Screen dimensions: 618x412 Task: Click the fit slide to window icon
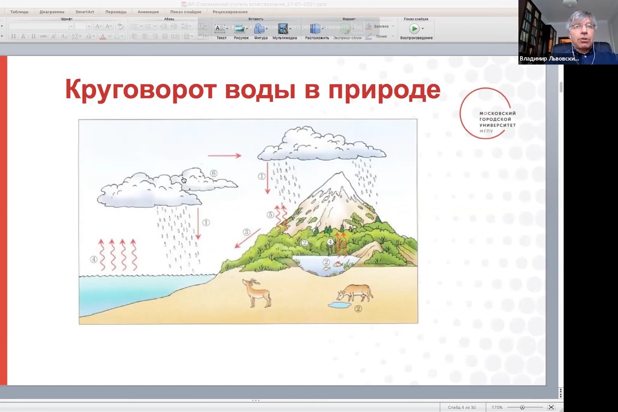[551, 407]
